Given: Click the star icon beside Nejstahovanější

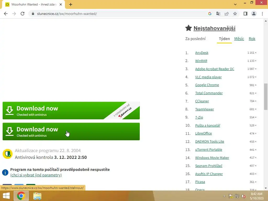Looking at the screenshot, I should 188,28.
